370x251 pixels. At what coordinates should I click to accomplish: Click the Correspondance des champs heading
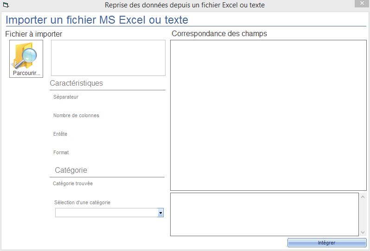pyautogui.click(x=219, y=33)
